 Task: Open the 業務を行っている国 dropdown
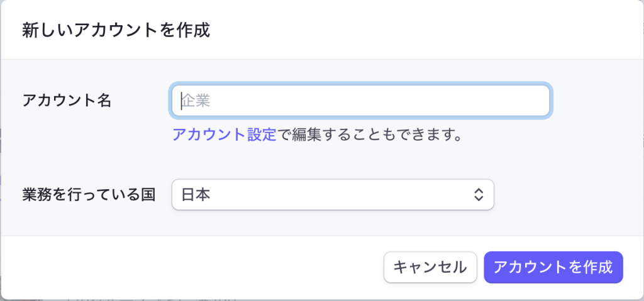[x=332, y=195]
